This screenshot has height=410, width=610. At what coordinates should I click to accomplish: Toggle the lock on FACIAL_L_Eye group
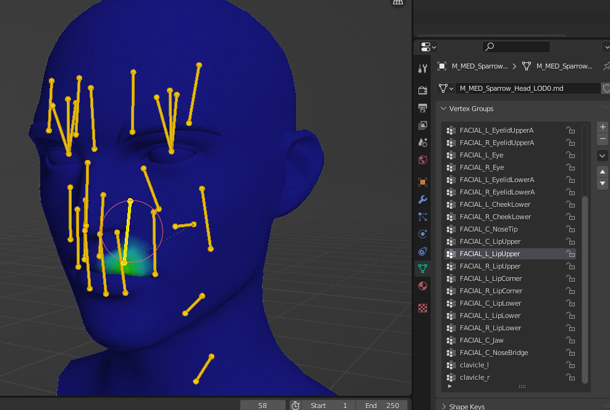pos(570,155)
